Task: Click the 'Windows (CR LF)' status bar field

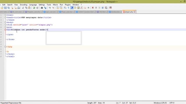Action: tap(160, 103)
